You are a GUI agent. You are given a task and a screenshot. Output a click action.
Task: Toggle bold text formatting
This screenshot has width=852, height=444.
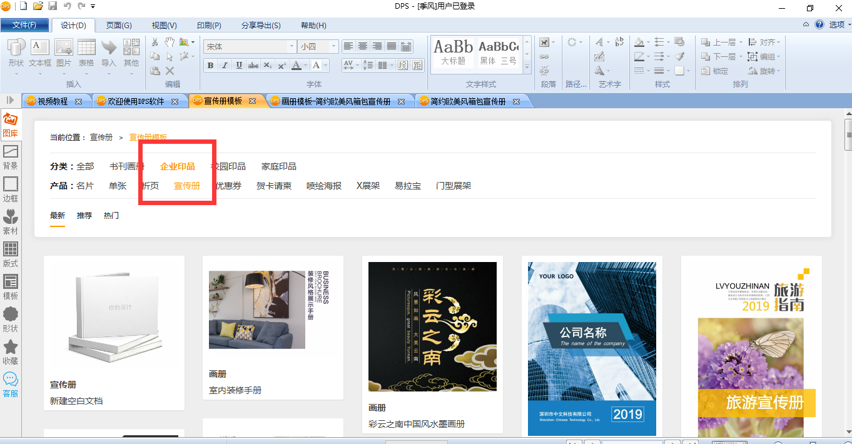point(210,66)
